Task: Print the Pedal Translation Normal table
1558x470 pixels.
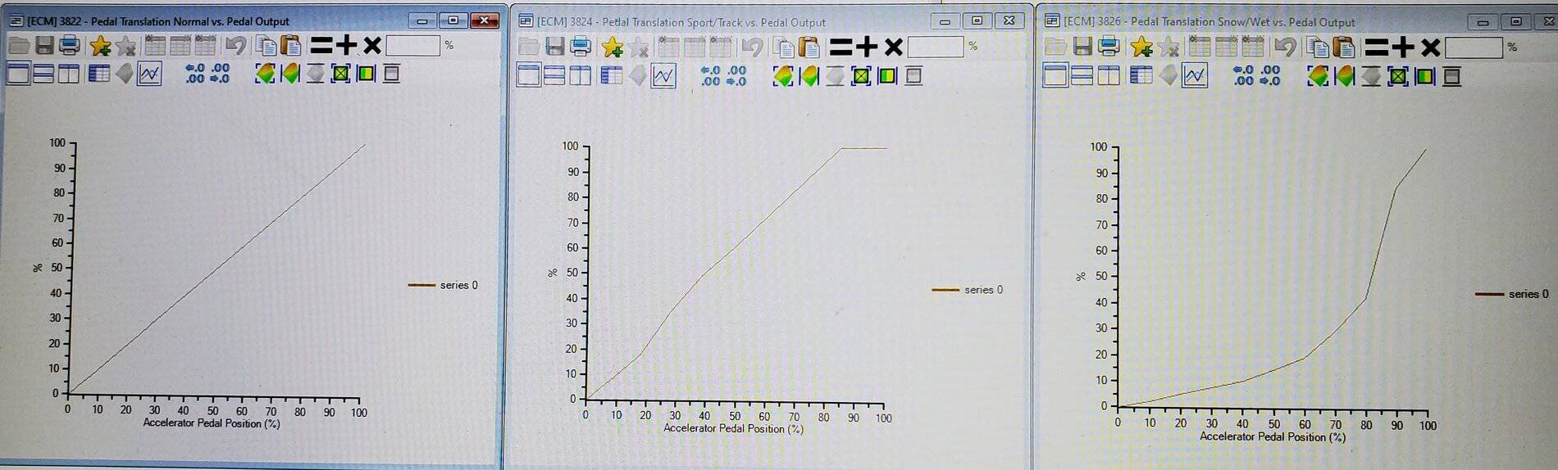Action: [70, 46]
